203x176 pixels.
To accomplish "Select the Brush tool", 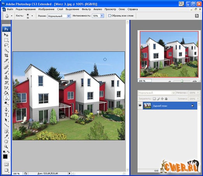I will pos(6,72).
